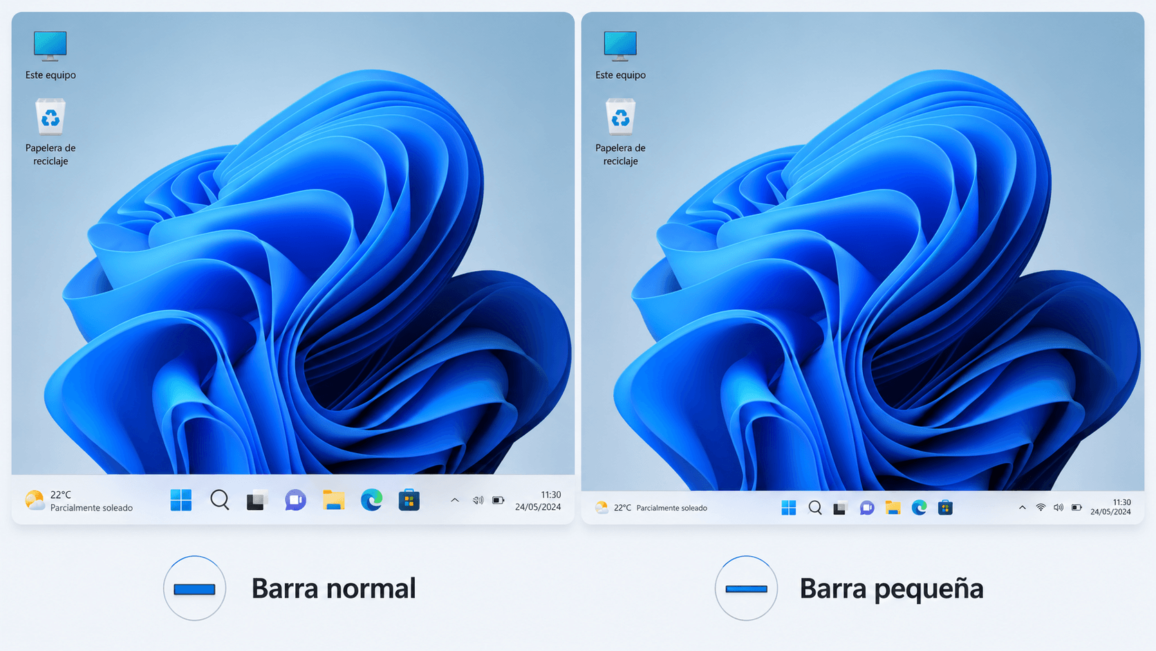Click the circular thick-bar icon beside 'Barra normal'
The width and height of the screenshot is (1156, 651).
tap(194, 589)
